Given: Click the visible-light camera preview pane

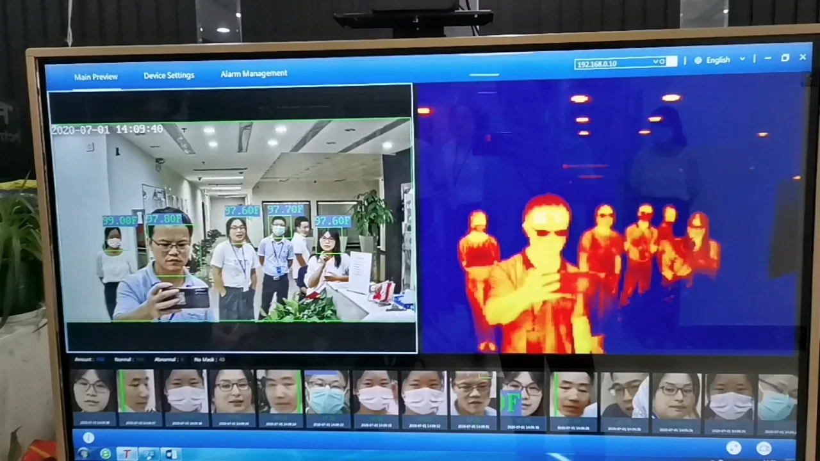Looking at the screenshot, I should [x=232, y=219].
